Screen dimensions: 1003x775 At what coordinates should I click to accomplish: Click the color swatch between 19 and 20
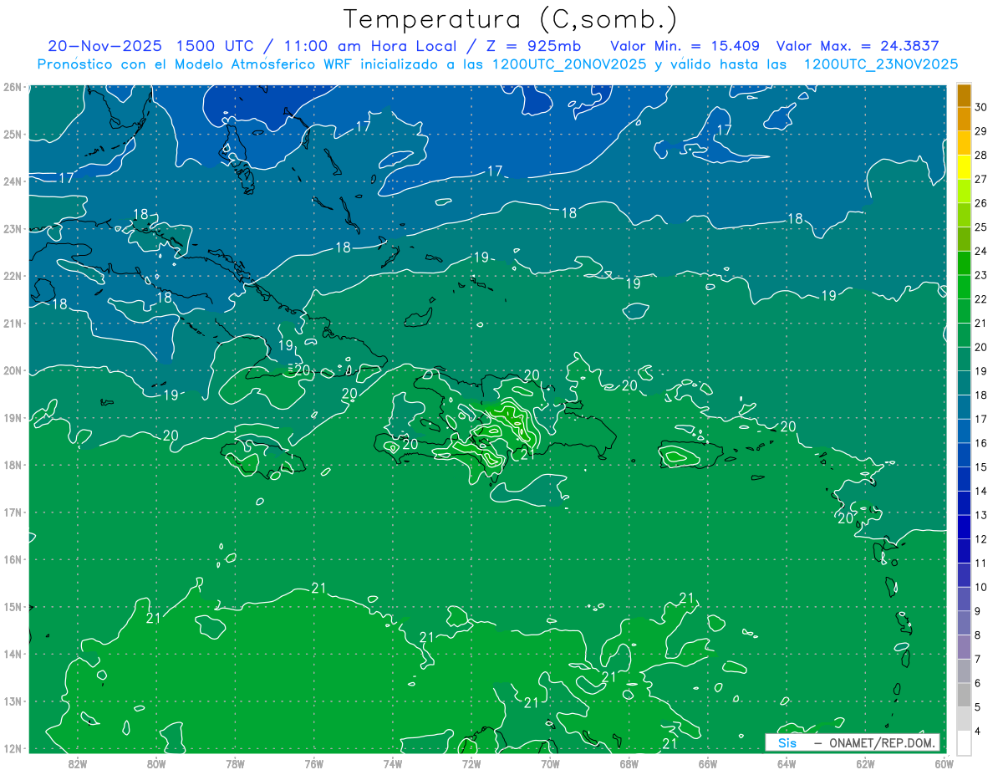tap(964, 359)
